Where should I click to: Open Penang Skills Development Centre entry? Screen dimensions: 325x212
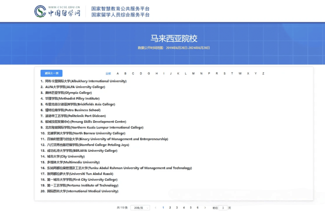coord(85,122)
